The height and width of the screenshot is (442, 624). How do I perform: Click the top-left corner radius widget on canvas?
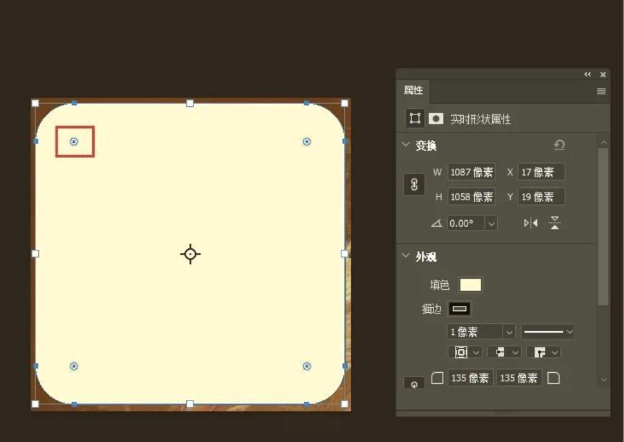(x=74, y=142)
